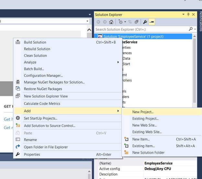202x179 pixels.
Task: Click the Existing Item icon in submenu
Action: pyautogui.click(x=126, y=146)
